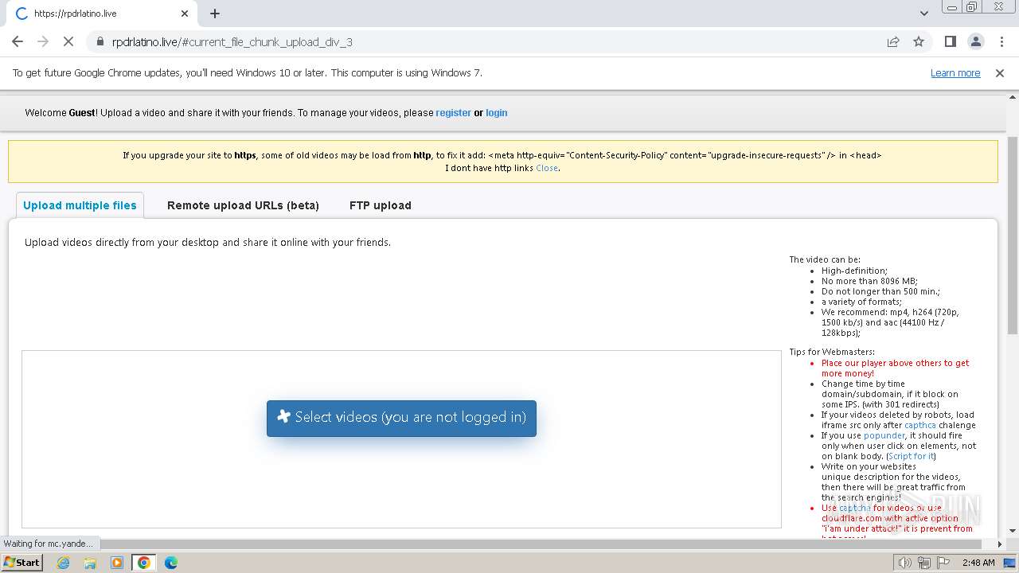Close the rpdrlatino.live tab
The height and width of the screenshot is (573, 1019).
[x=185, y=14]
